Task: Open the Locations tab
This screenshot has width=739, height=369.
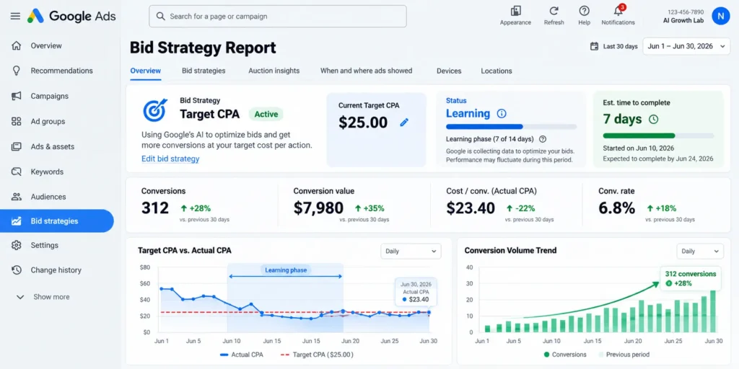Action: [x=497, y=71]
